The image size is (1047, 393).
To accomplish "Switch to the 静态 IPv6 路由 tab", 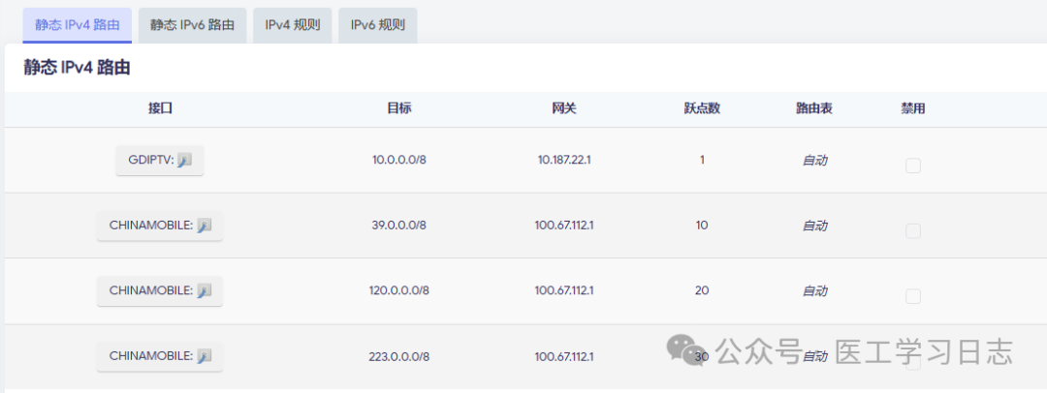I will pos(192,25).
